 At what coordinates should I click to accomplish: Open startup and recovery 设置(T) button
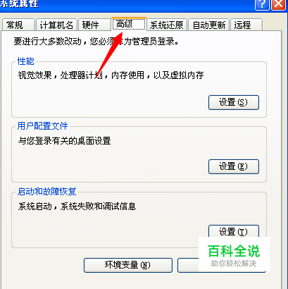tap(234, 231)
